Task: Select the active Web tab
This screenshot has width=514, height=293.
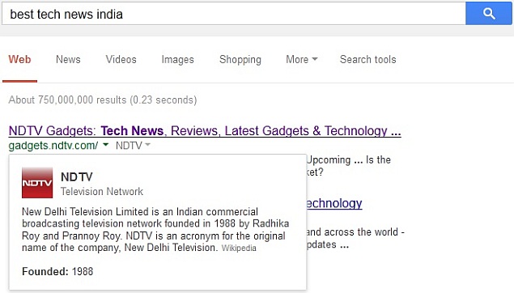Action: coord(19,59)
